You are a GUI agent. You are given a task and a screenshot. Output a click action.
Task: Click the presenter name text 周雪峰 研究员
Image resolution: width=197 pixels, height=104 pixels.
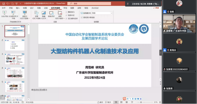[95, 67]
